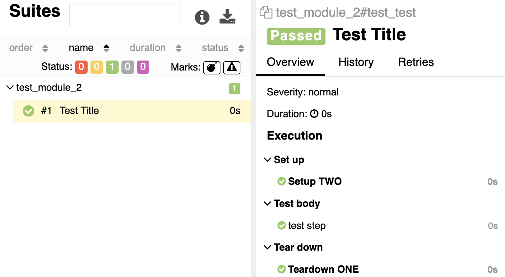Toggle the purple unknown status filter
Image resolution: width=505 pixels, height=277 pixels.
tap(143, 67)
